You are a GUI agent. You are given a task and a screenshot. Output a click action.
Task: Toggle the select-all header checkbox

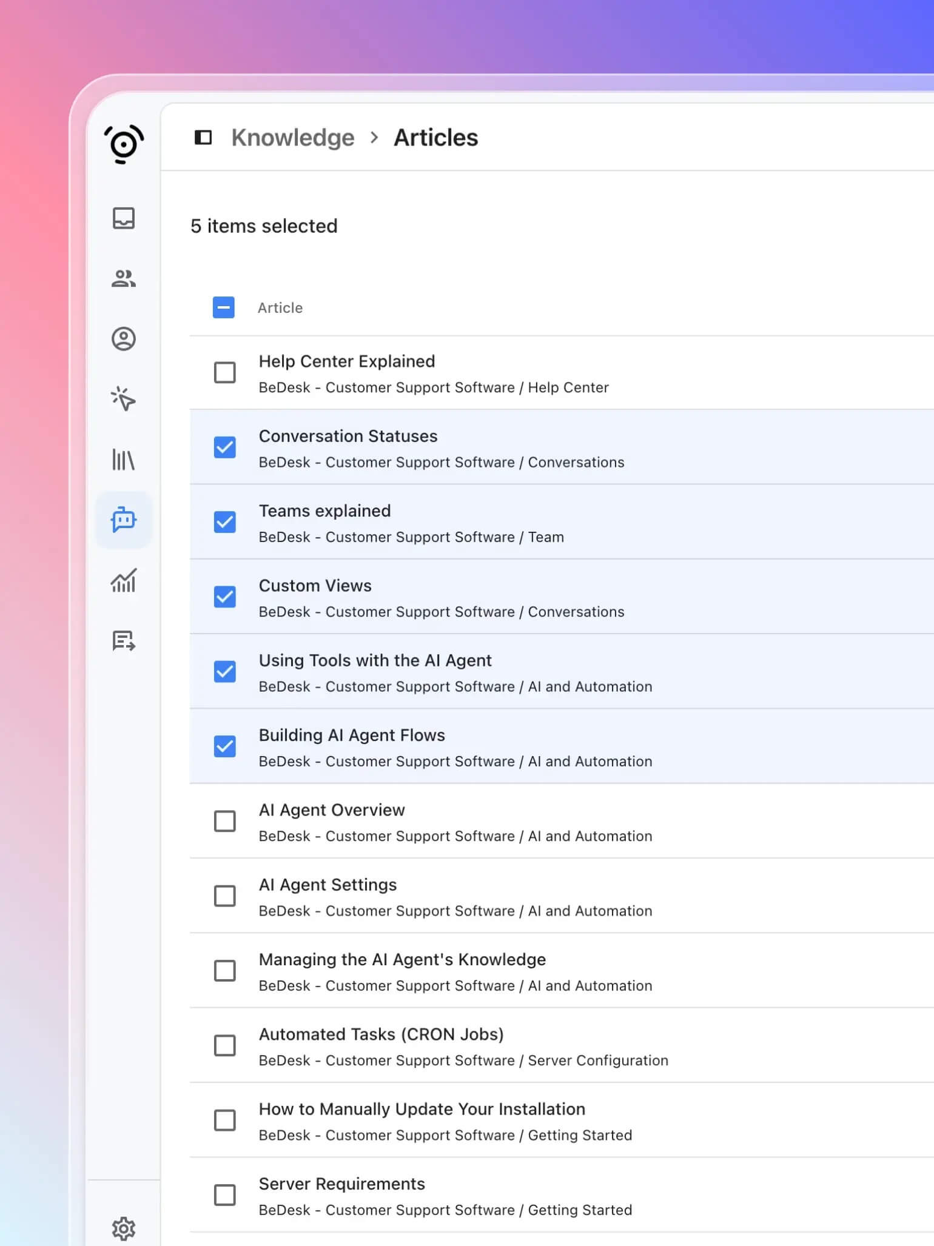tap(224, 307)
